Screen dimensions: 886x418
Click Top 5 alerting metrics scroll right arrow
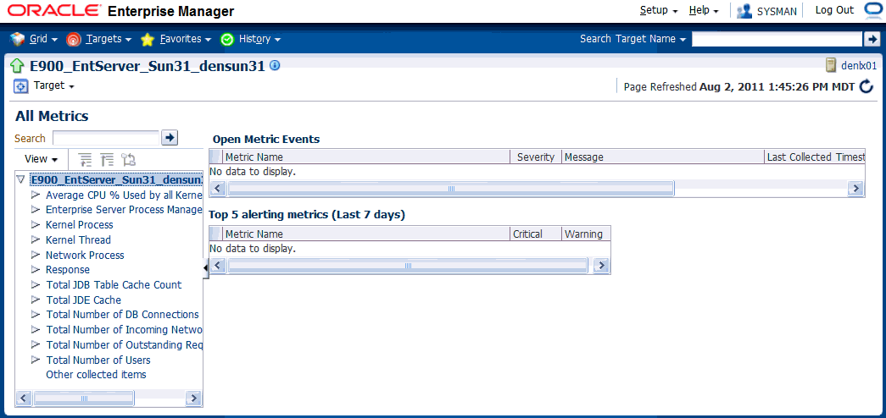click(x=602, y=265)
